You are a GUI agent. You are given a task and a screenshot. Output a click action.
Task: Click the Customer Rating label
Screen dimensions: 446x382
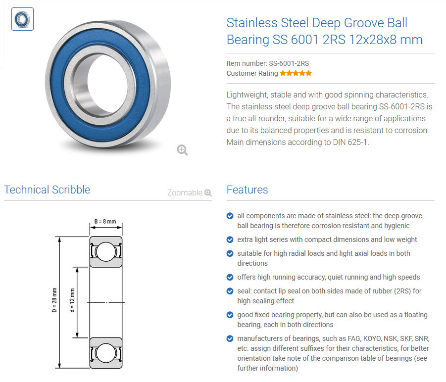click(252, 73)
